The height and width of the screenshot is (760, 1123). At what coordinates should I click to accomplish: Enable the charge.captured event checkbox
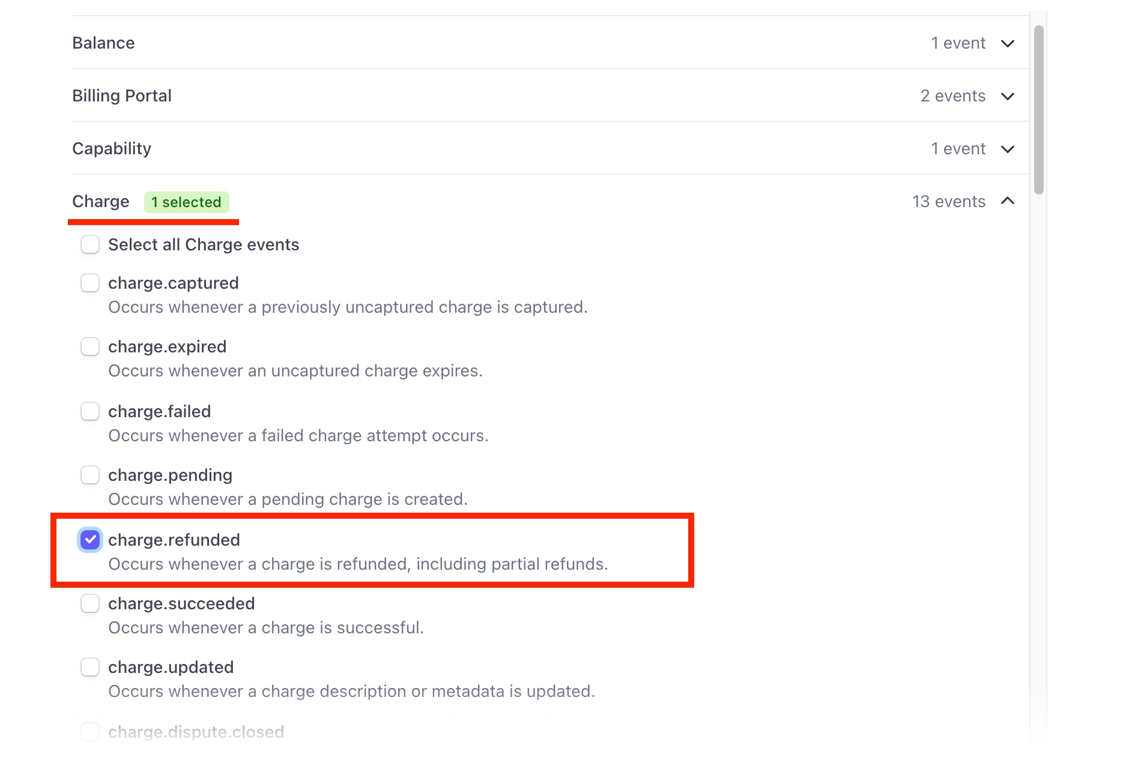pyautogui.click(x=90, y=283)
